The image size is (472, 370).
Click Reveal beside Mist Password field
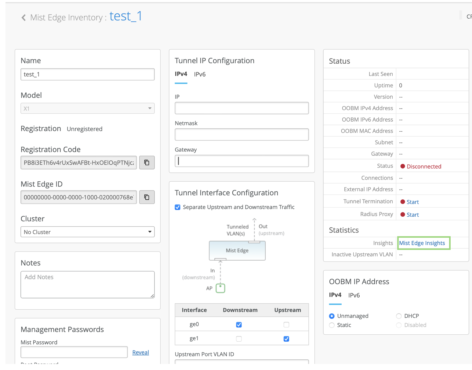pos(140,352)
